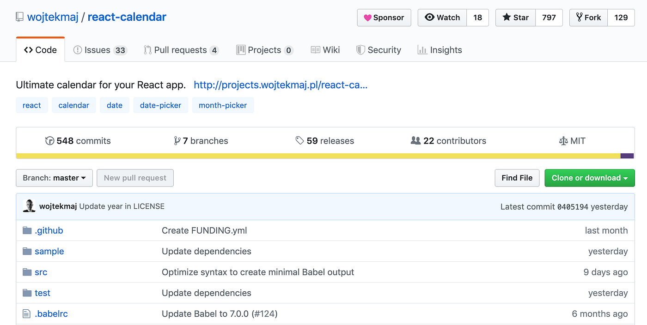This screenshot has height=325, width=647.
Task: Click New pull request button
Action: point(135,178)
